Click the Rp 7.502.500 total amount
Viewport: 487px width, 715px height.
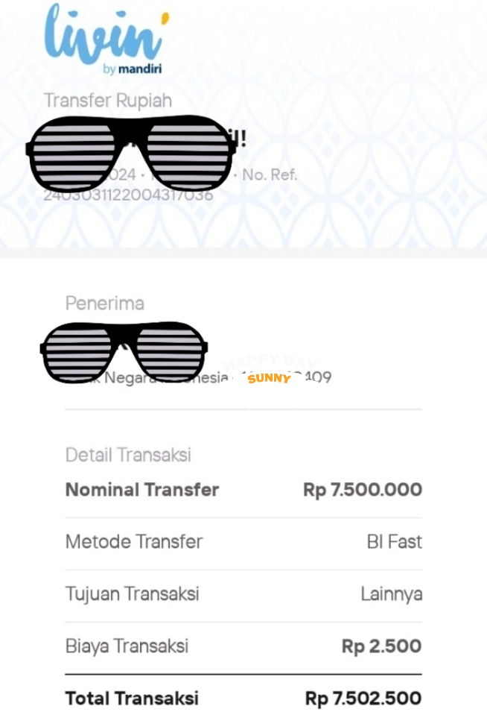coord(363,699)
